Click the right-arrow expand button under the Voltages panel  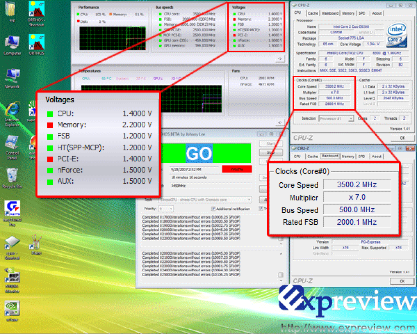280,59
